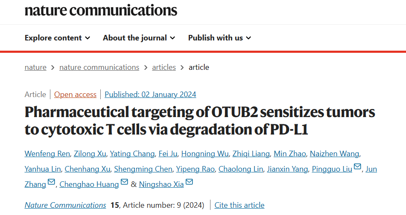
Task: Open the nature communications breadcrumb link
Action: tap(99, 67)
